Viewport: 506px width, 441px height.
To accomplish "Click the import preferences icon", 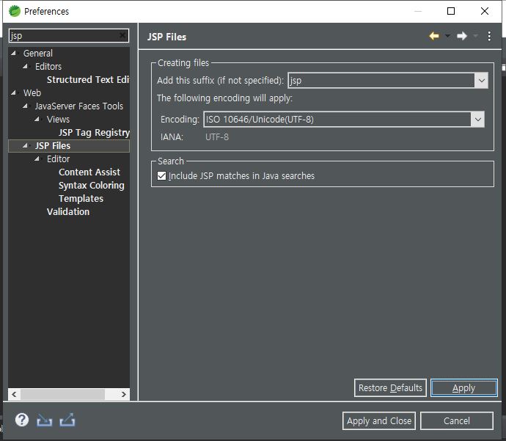I will coord(45,420).
